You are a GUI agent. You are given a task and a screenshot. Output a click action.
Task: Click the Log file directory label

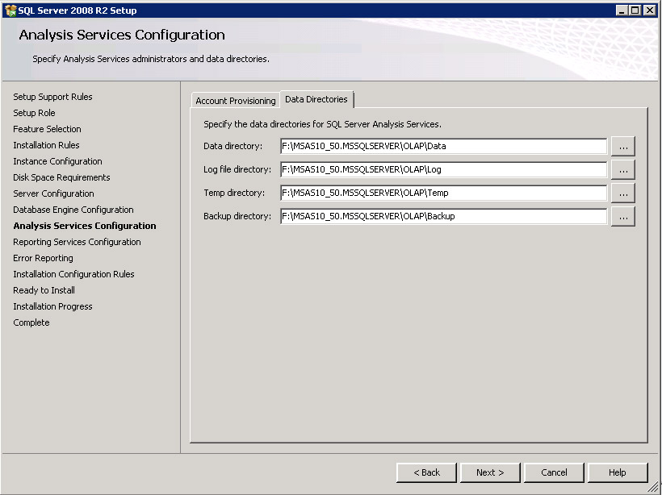pyautogui.click(x=237, y=169)
